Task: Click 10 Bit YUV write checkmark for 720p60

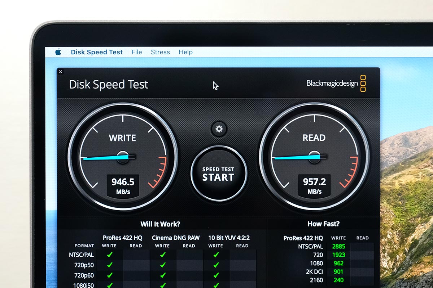Action: click(216, 275)
